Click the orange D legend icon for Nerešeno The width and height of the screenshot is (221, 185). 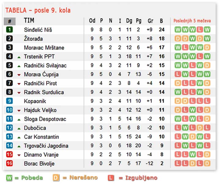[x=56, y=178]
